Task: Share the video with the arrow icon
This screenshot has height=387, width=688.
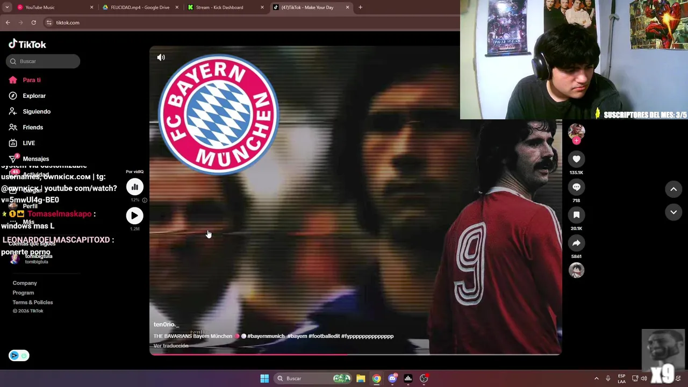Action: point(576,242)
